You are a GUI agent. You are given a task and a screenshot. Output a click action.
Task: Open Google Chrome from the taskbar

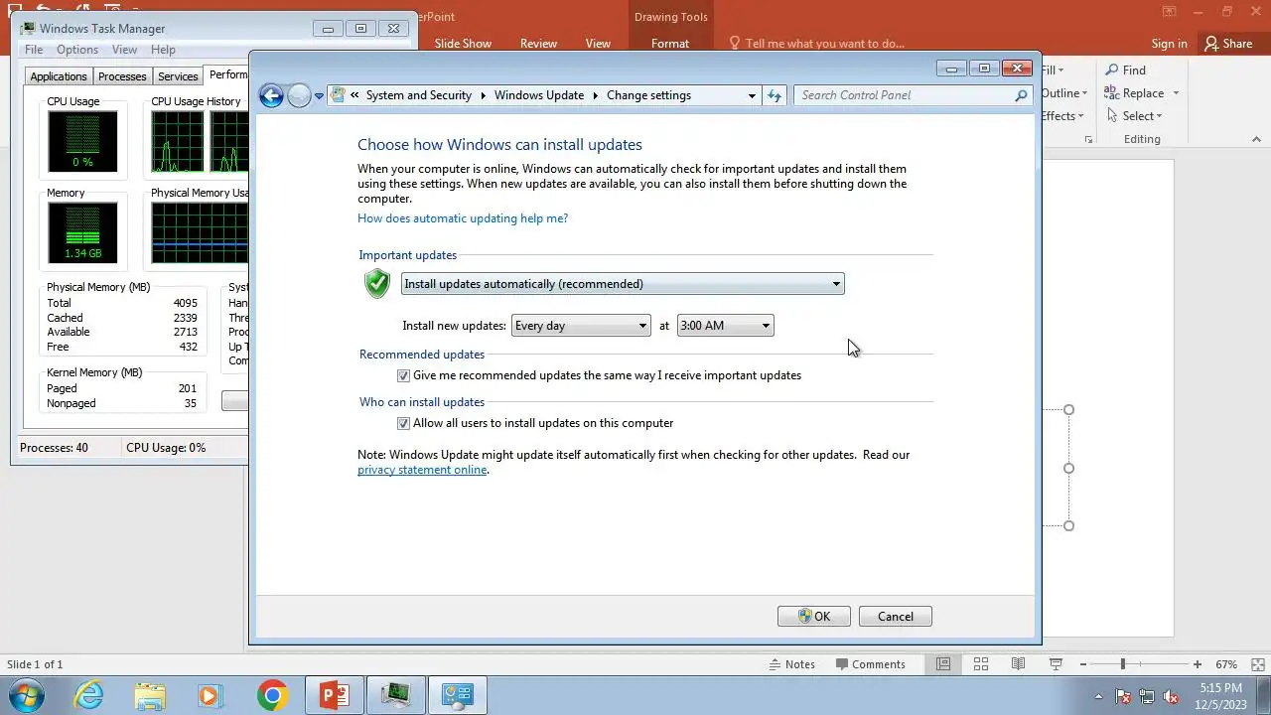point(272,695)
